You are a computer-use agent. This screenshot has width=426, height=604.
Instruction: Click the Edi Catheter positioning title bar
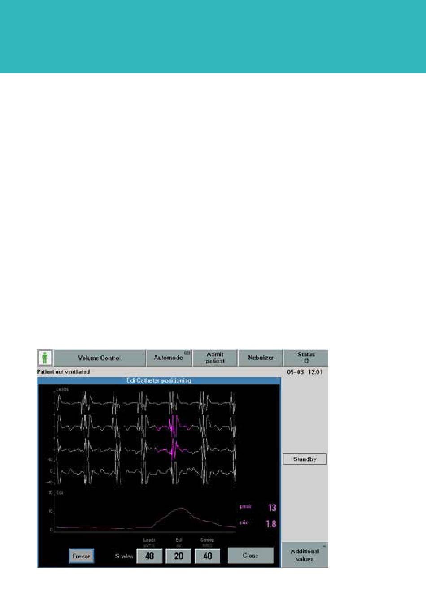click(159, 380)
